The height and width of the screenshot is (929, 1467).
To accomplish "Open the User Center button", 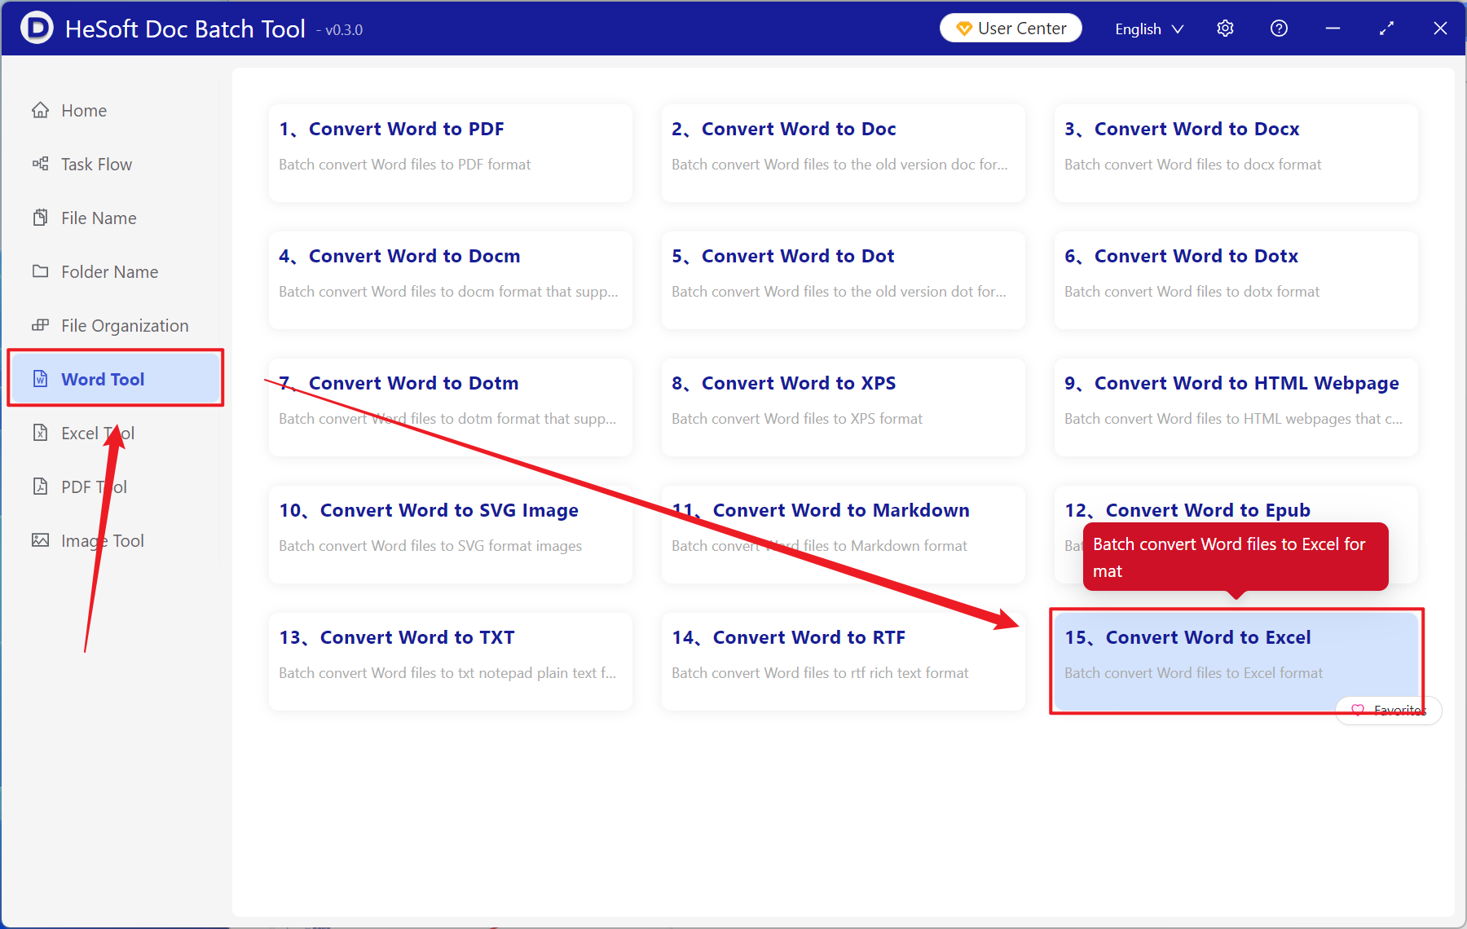I will point(1011,29).
